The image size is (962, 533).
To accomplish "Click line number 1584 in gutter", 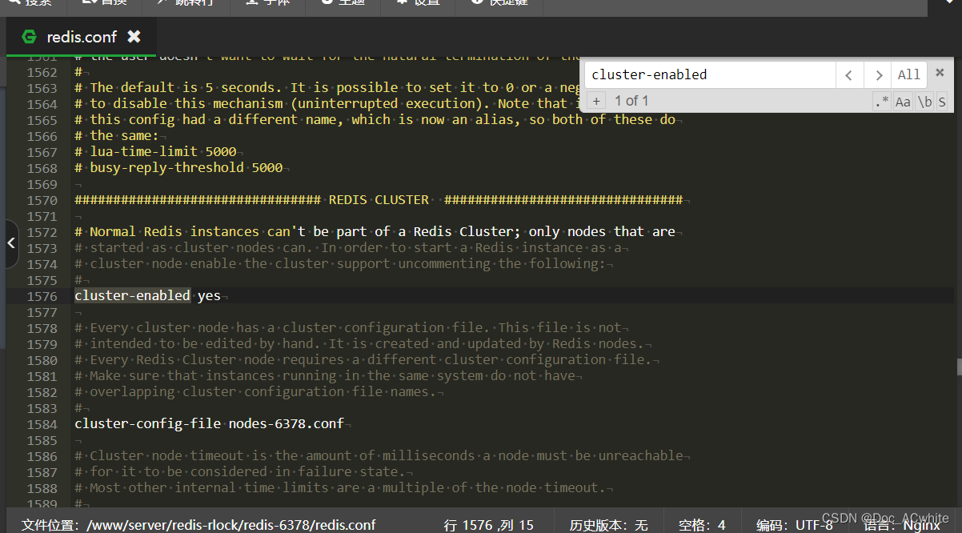I will [42, 424].
